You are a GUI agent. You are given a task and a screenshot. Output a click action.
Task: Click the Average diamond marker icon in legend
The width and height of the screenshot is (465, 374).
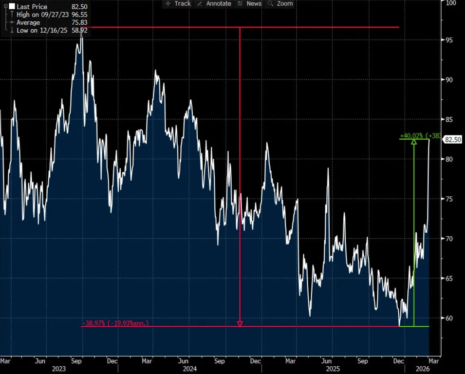tap(11, 21)
